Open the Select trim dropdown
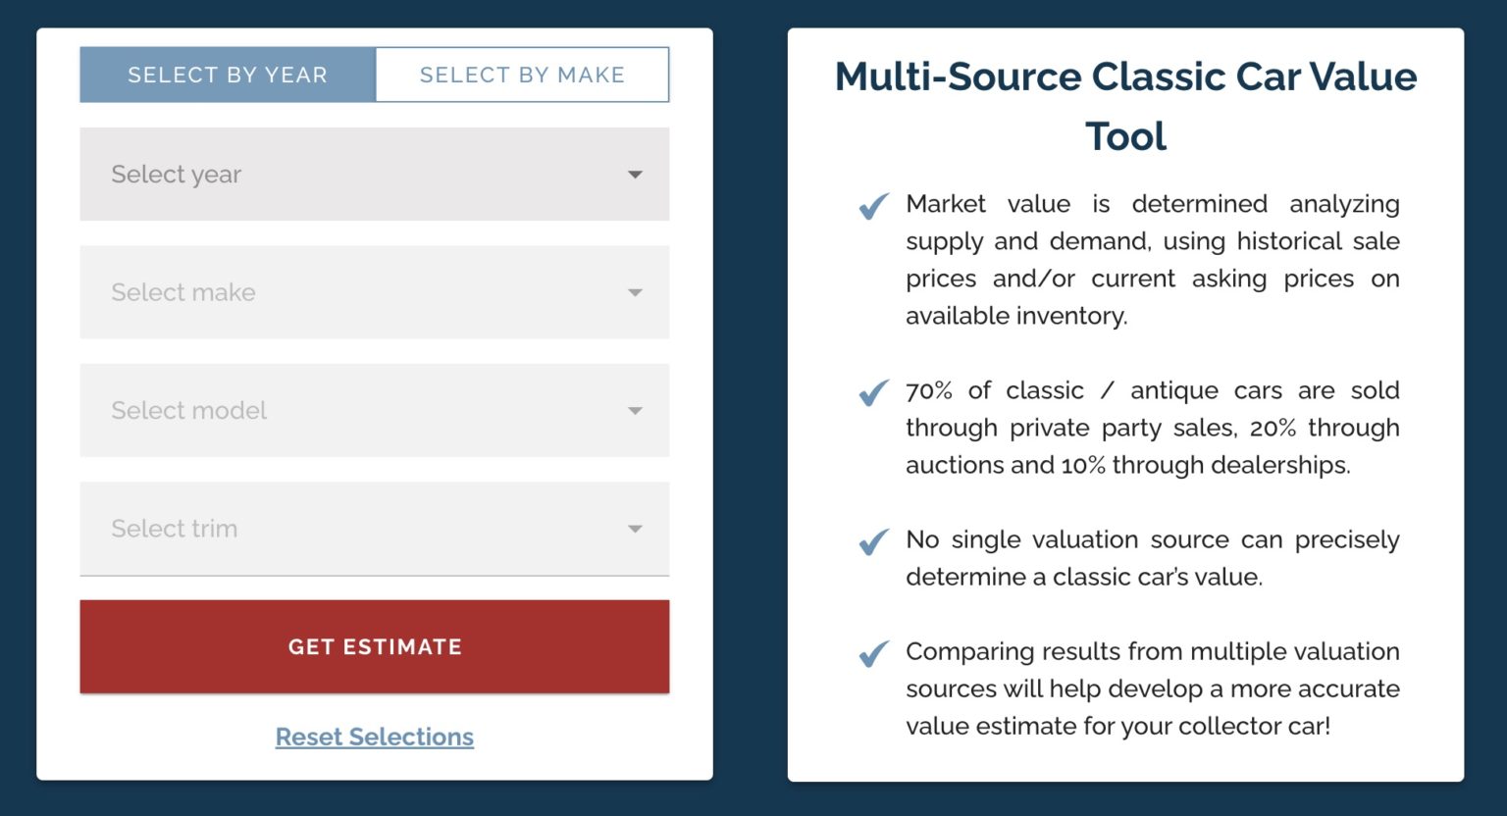Screen dimensions: 1507x816 tap(373, 529)
